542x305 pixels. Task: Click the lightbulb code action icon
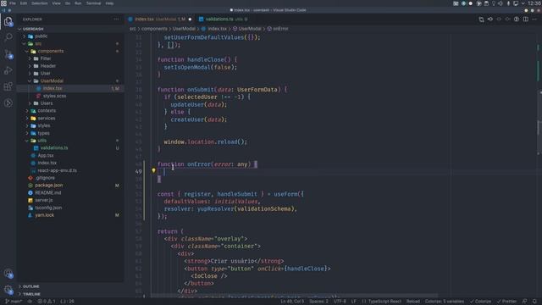(x=153, y=170)
